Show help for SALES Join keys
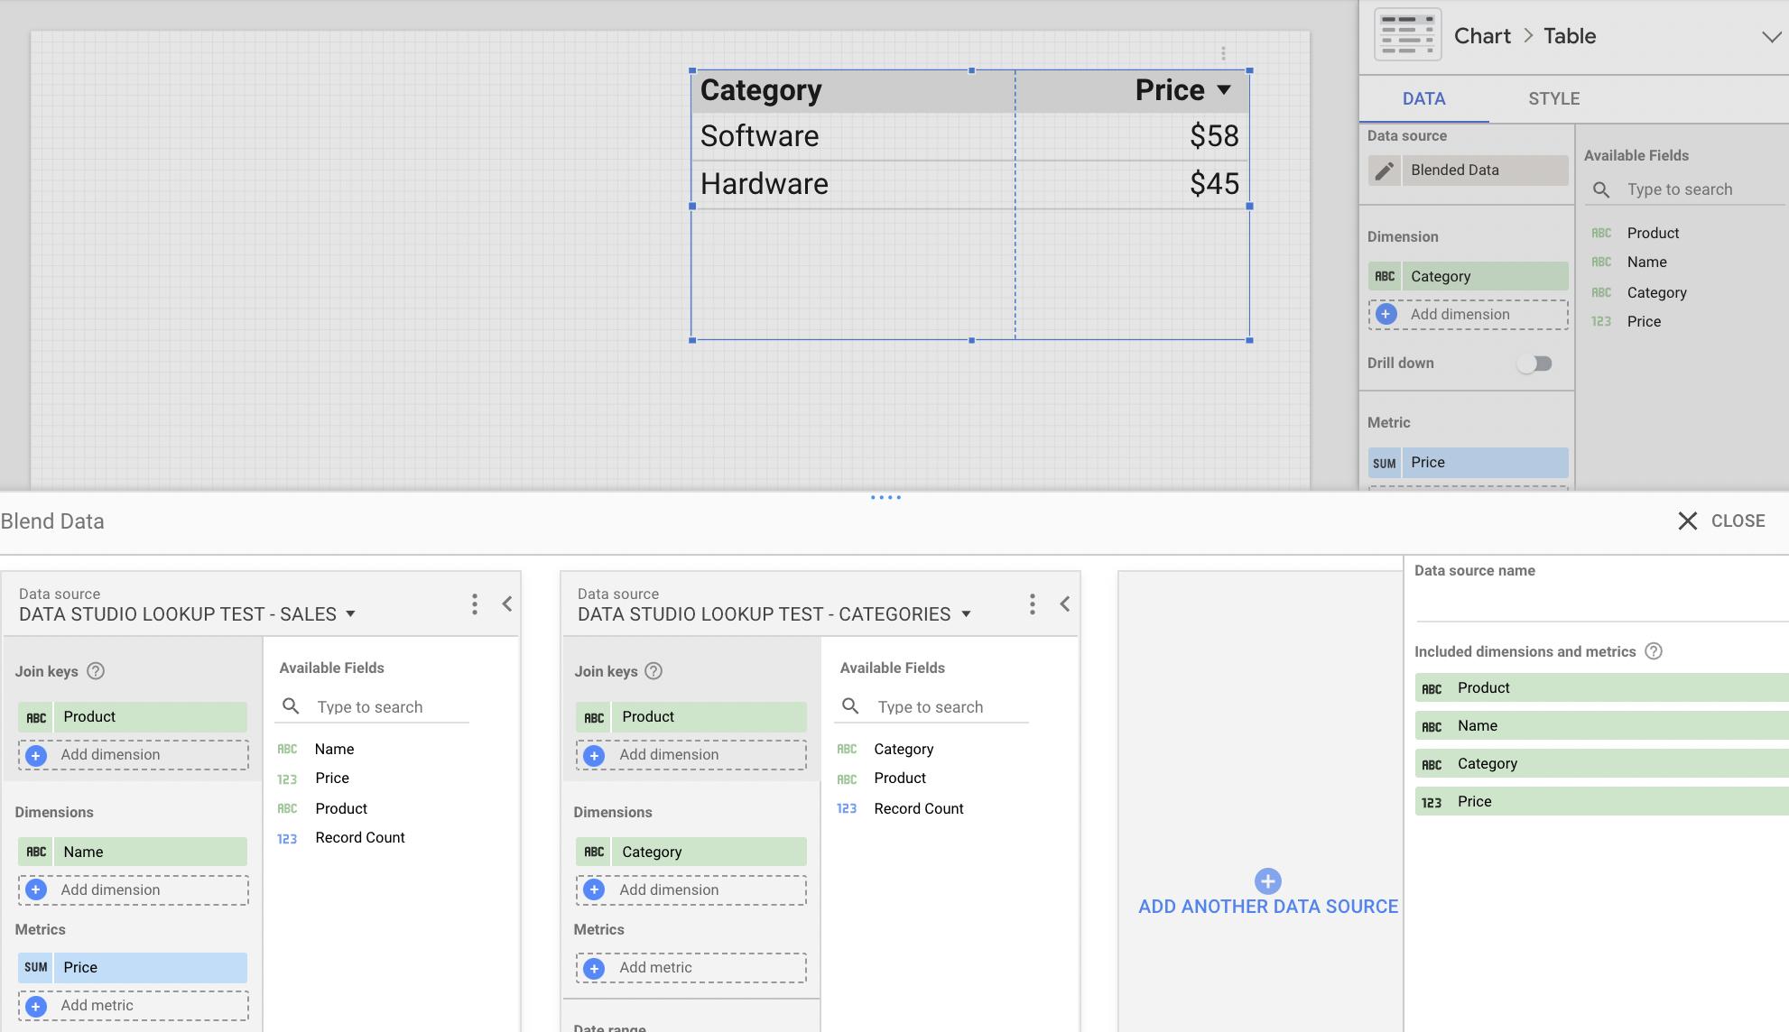This screenshot has width=1789, height=1032. tap(96, 671)
